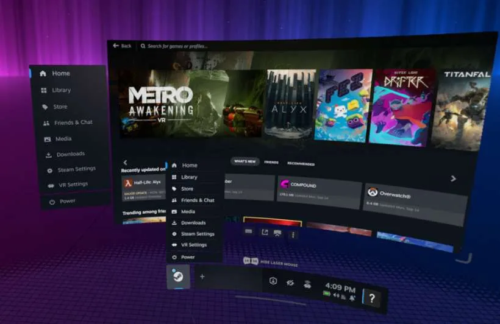Open the Downloads icon in the detached side panel
Screen dimensions: 500x324
(48, 155)
